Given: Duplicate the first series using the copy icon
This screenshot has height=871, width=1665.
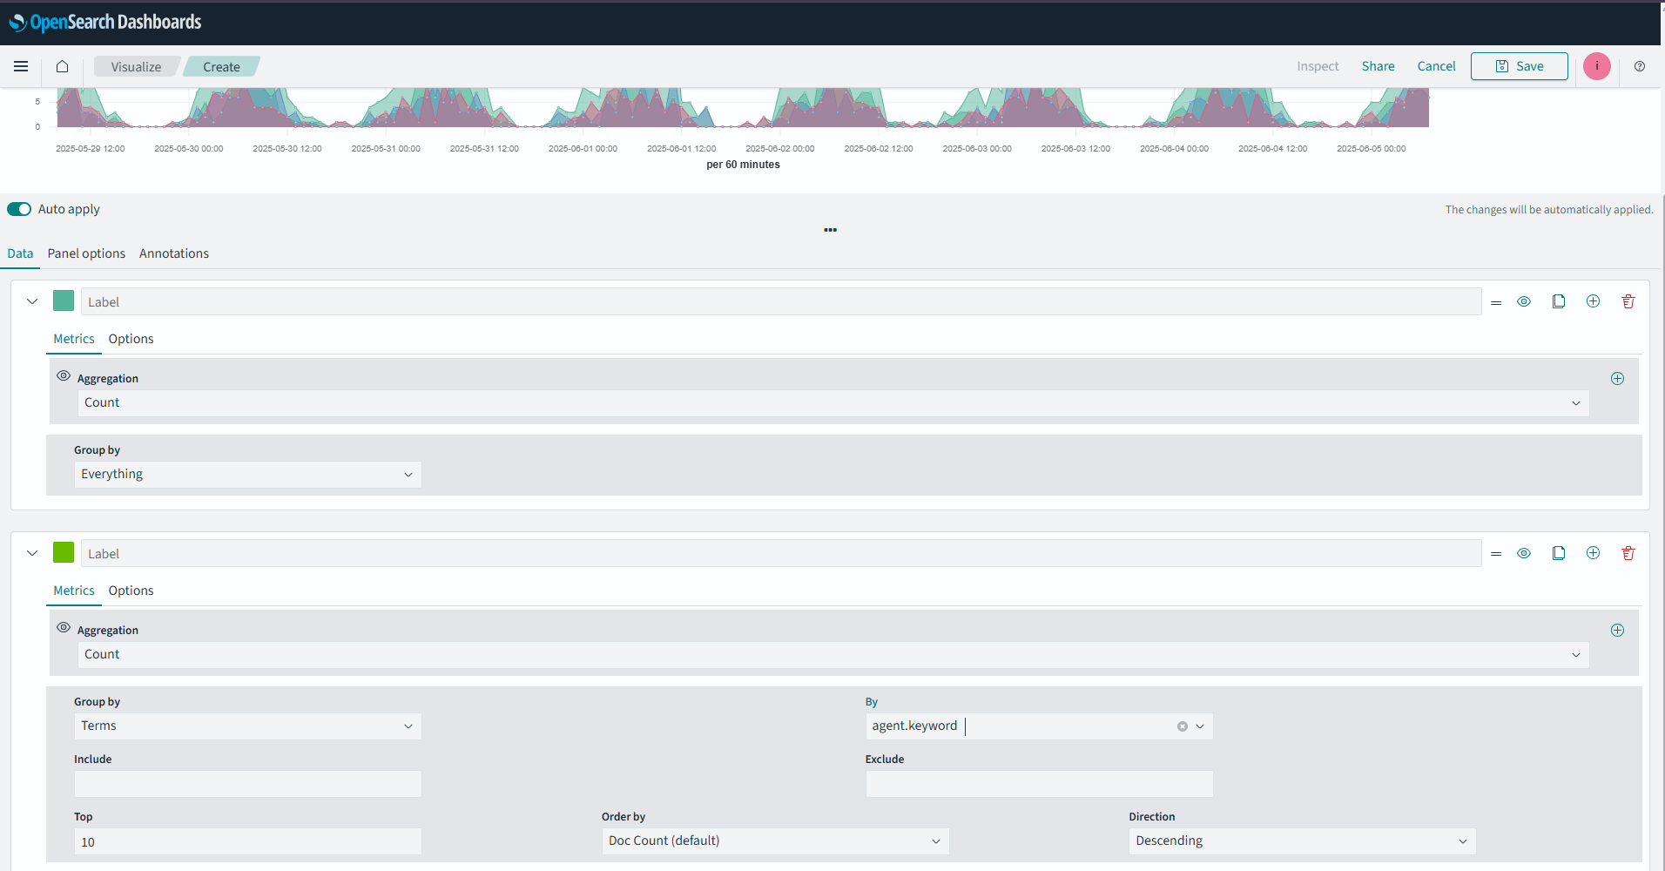Looking at the screenshot, I should tap(1559, 301).
